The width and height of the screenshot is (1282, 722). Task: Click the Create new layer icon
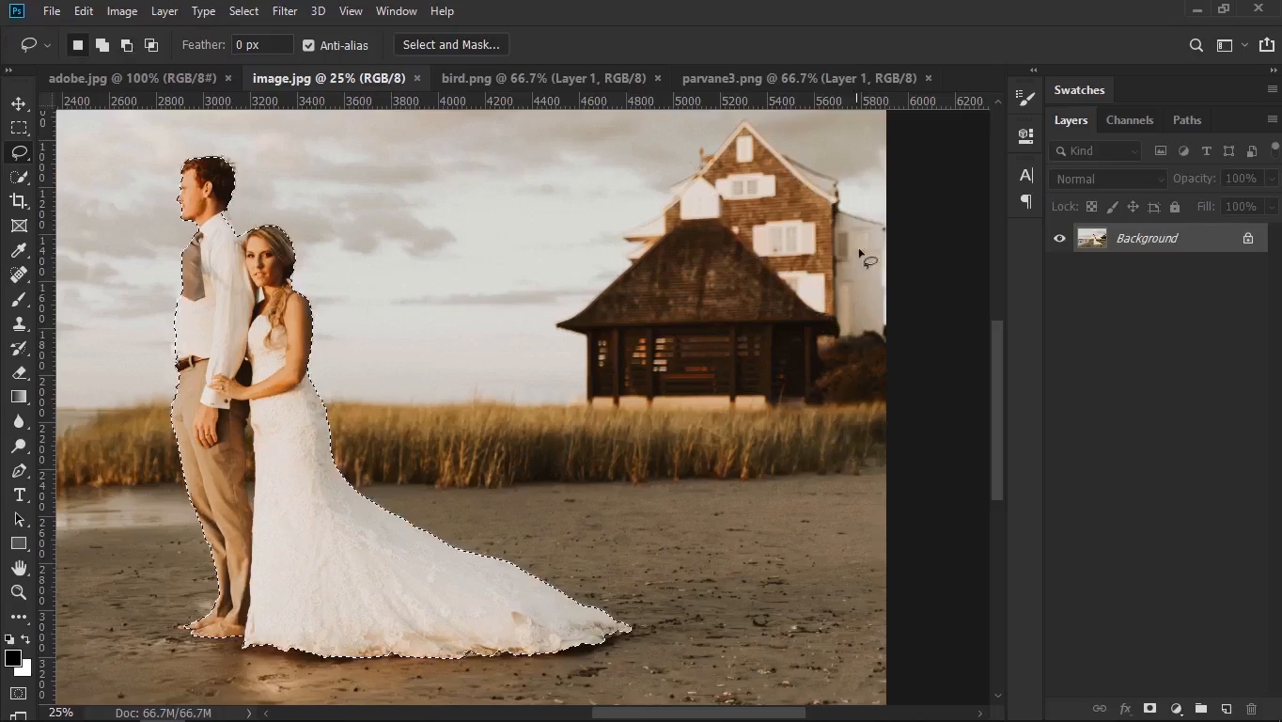click(x=1227, y=709)
